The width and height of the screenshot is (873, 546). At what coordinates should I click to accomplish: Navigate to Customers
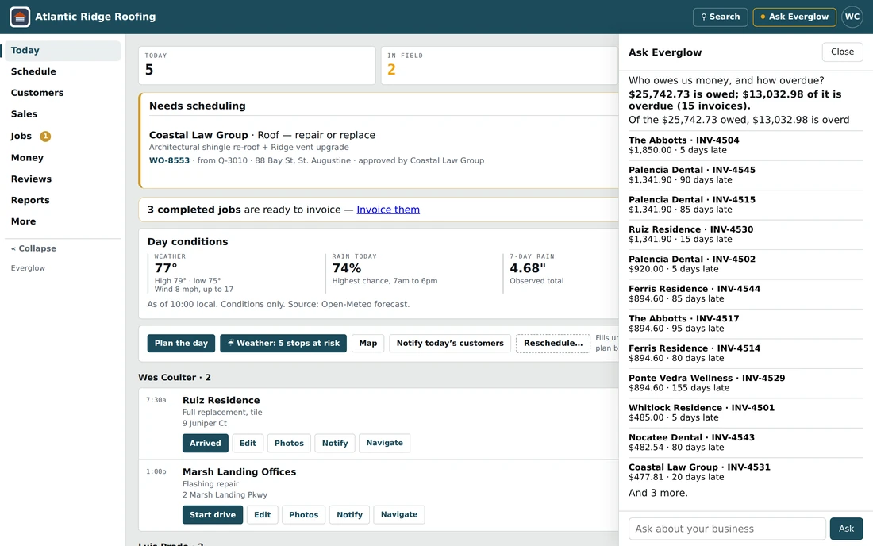61,92
